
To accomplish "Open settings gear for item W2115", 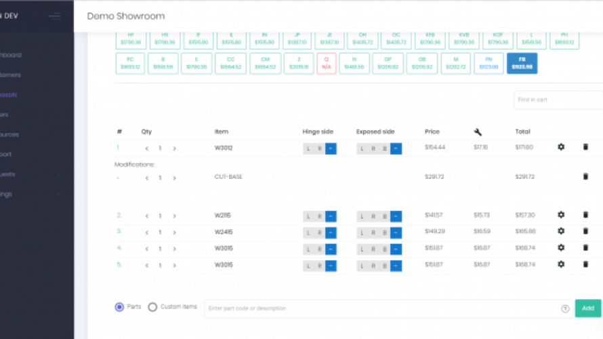I will [561, 215].
